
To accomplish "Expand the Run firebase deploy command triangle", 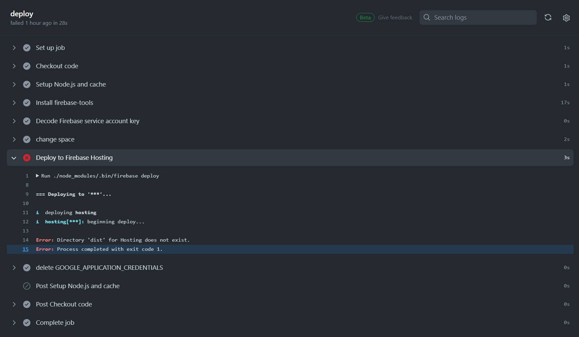I will [37, 176].
